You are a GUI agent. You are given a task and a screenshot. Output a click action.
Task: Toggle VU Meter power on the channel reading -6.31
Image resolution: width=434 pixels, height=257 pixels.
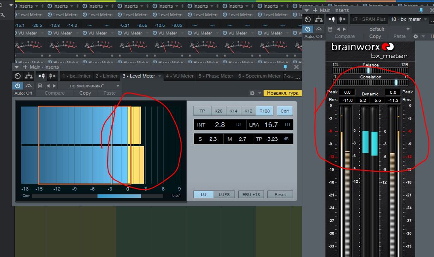point(120,33)
